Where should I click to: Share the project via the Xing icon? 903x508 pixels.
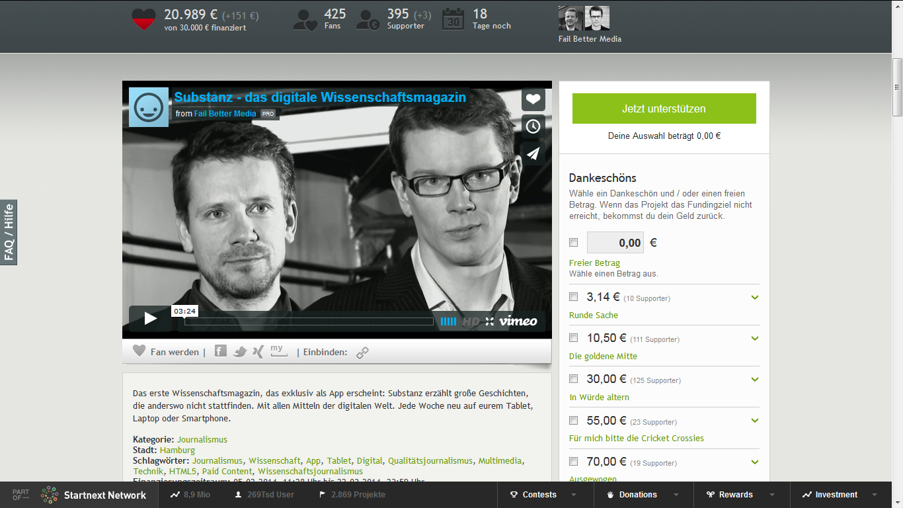point(258,352)
